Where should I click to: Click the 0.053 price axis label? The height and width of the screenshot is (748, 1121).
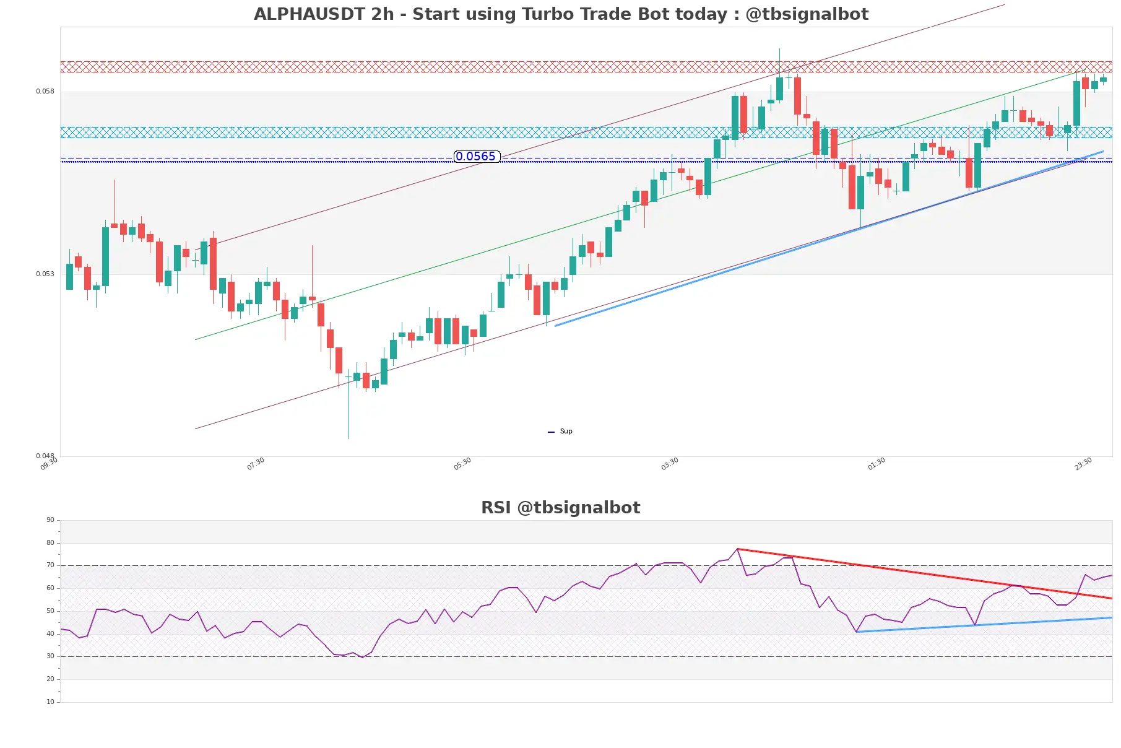click(x=45, y=274)
